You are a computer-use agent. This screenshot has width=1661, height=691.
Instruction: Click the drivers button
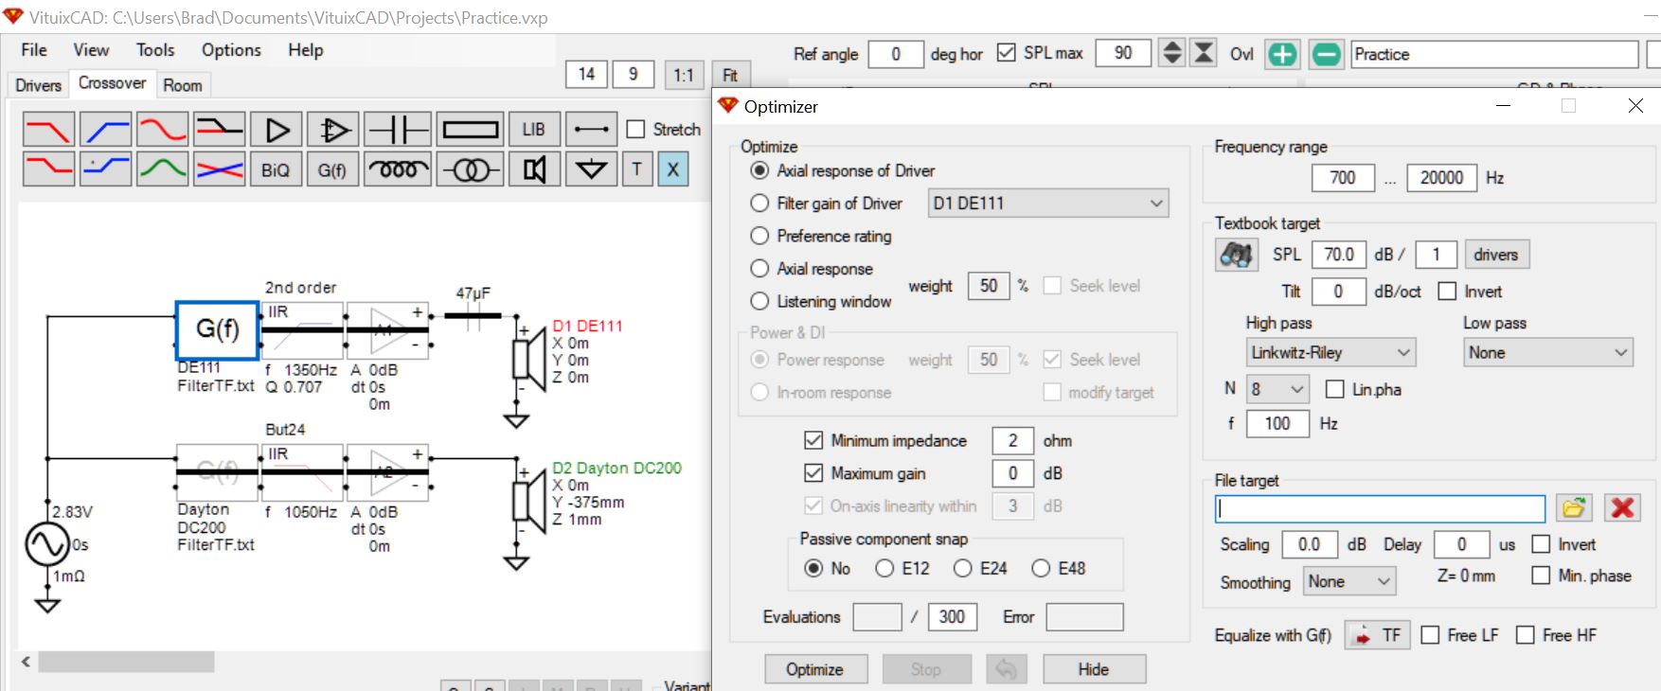[1496, 255]
